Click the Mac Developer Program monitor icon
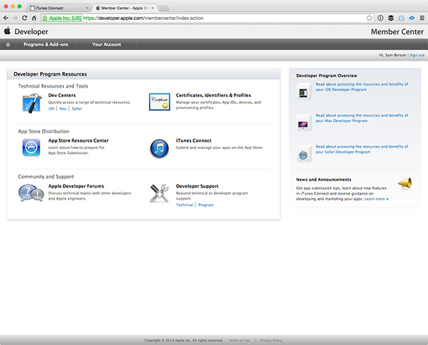The image size is (428, 345). 304,124
